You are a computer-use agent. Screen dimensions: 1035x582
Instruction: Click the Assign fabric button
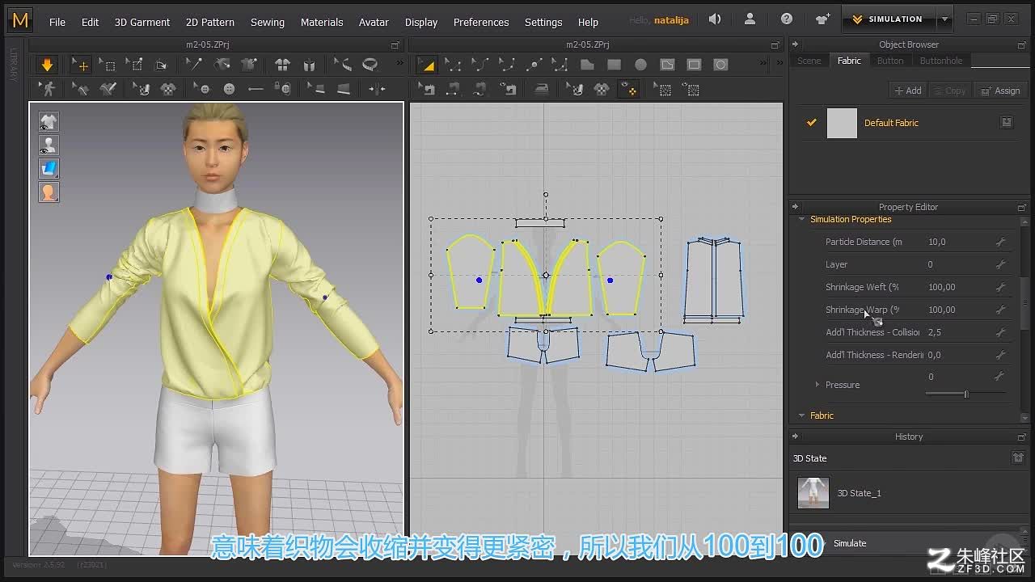point(1001,91)
